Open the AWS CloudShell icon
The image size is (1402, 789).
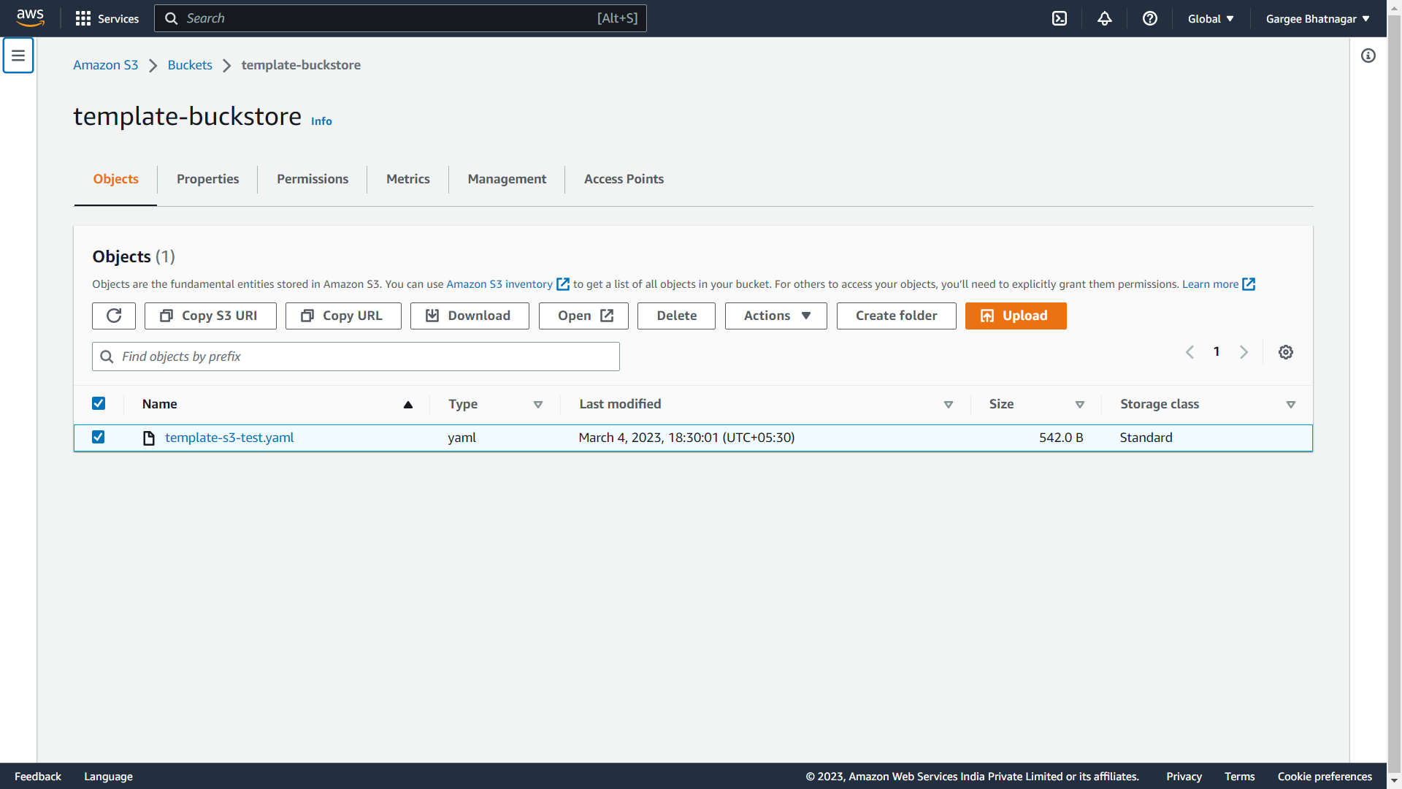1060,18
